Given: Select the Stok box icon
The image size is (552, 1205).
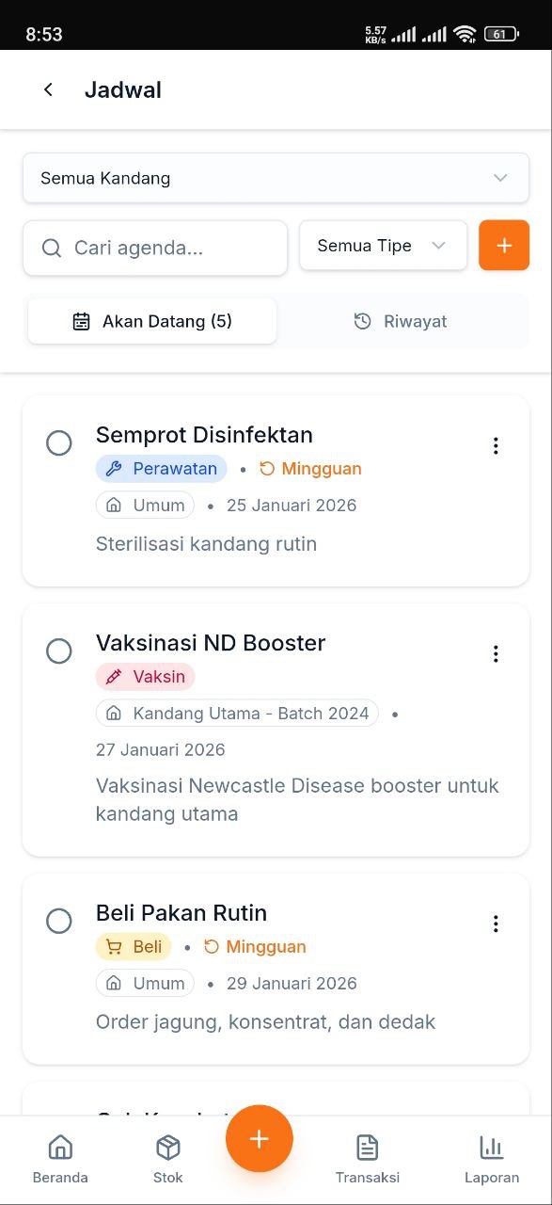Looking at the screenshot, I should pyautogui.click(x=168, y=1148).
